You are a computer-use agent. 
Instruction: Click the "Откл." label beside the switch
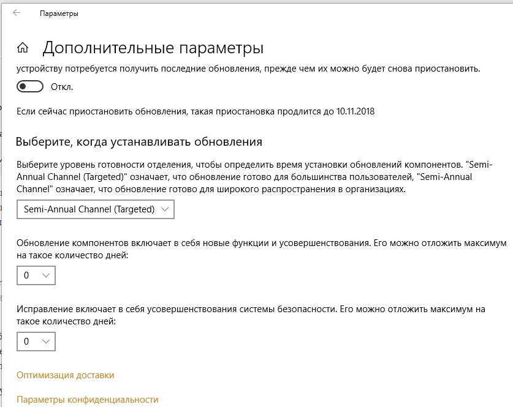62,87
